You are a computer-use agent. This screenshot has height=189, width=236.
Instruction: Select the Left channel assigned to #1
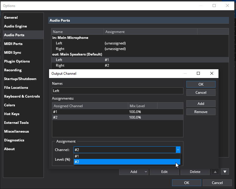[140, 60]
